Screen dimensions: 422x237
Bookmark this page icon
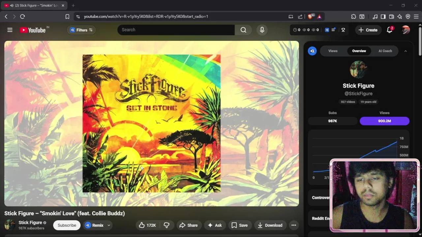tap(67, 16)
